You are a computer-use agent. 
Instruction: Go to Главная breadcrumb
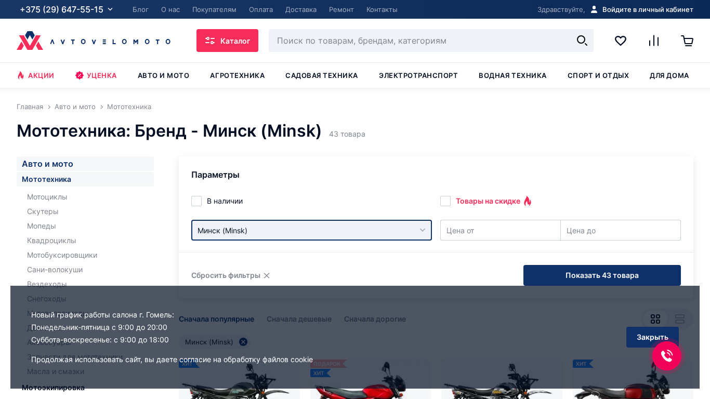30,107
